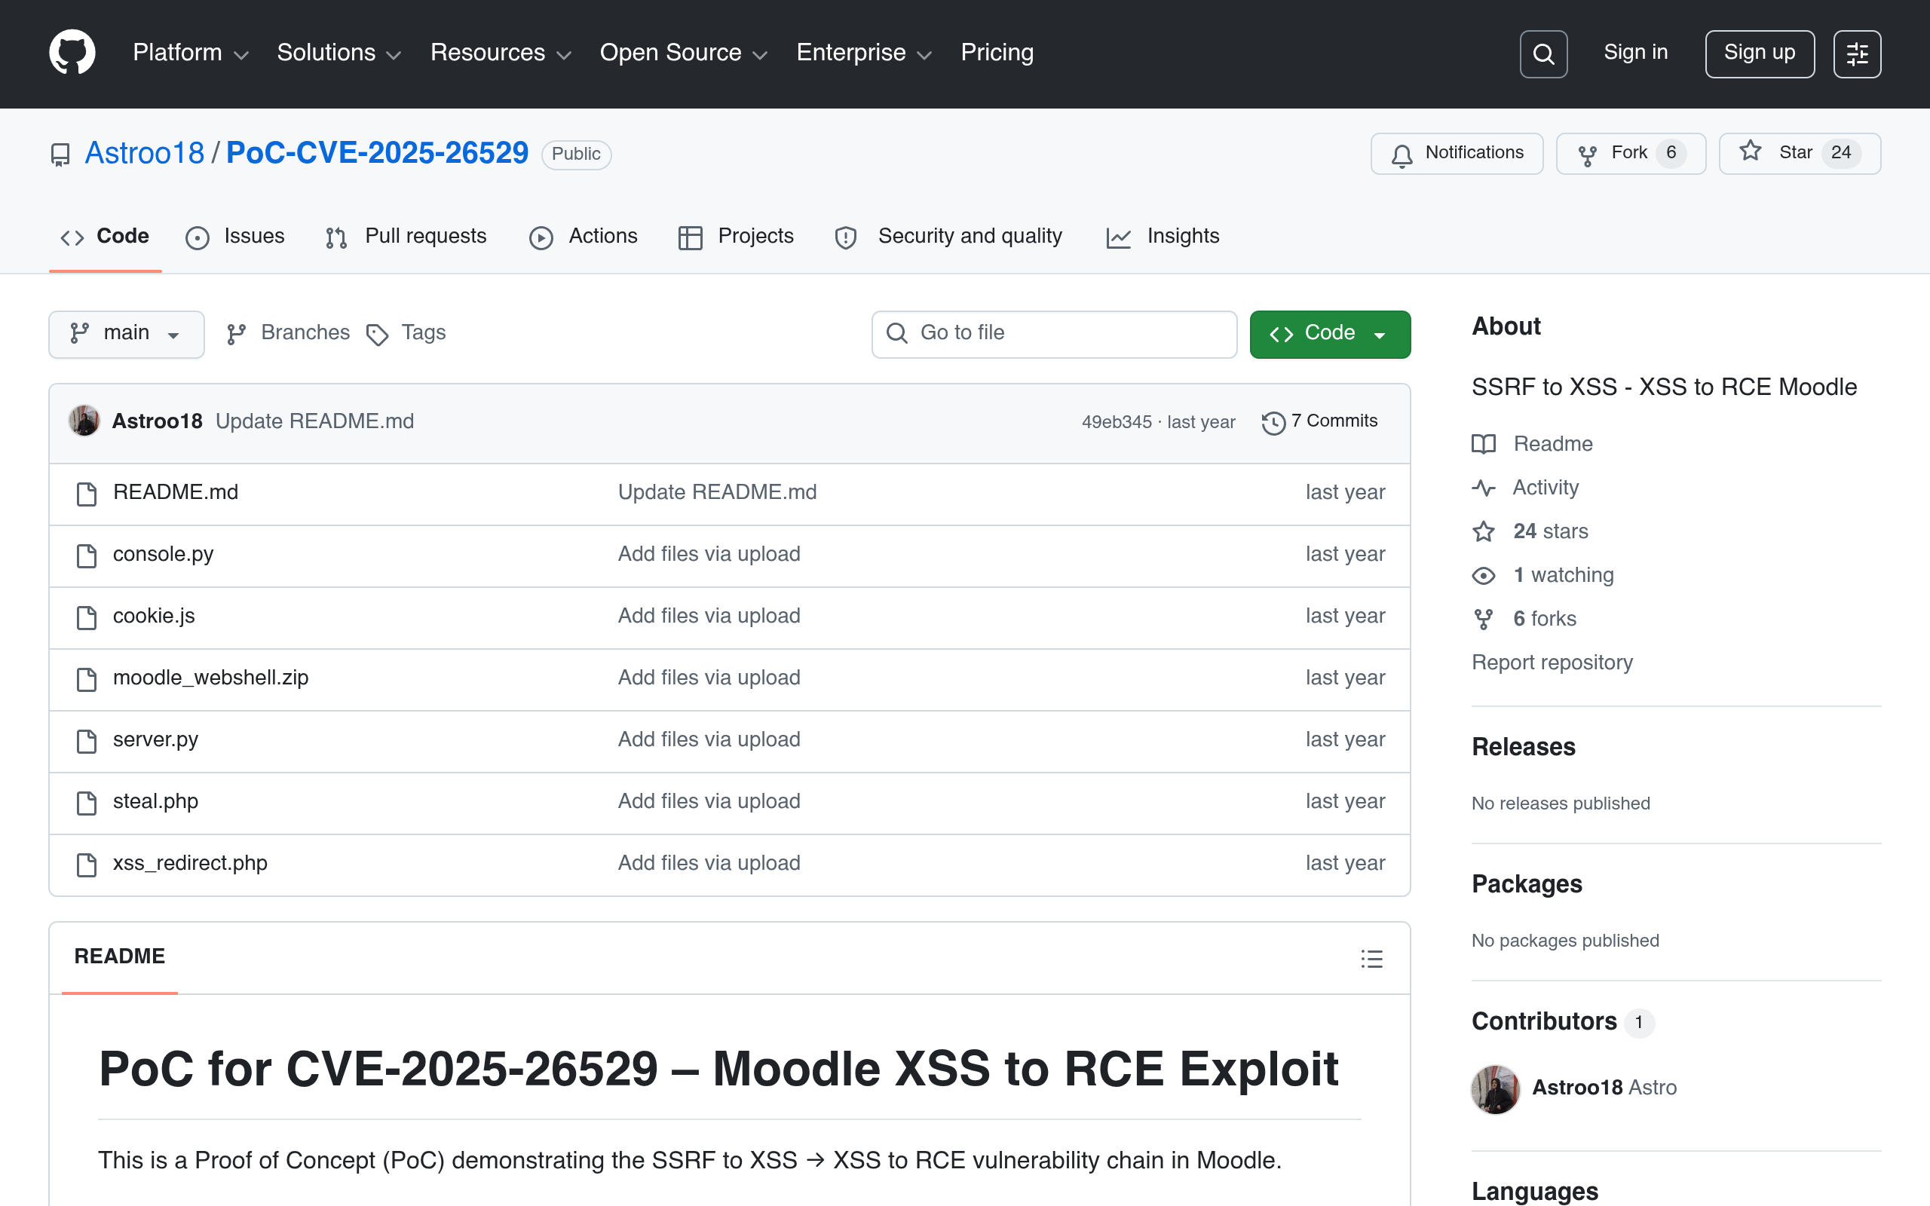Click the Branches git-branch icon
The width and height of the screenshot is (1930, 1206).
pos(236,334)
